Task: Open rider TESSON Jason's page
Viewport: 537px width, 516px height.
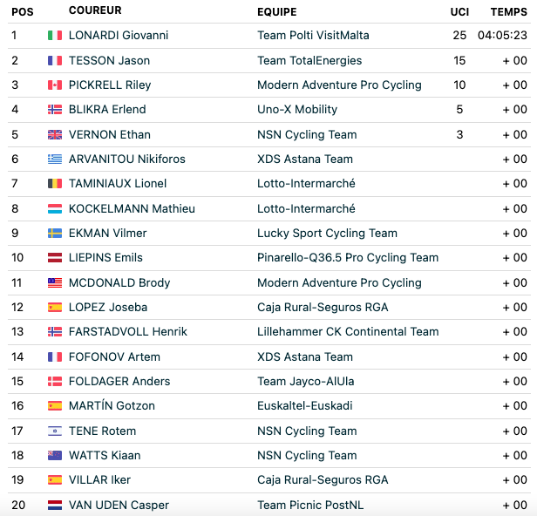Action: pyautogui.click(x=109, y=61)
